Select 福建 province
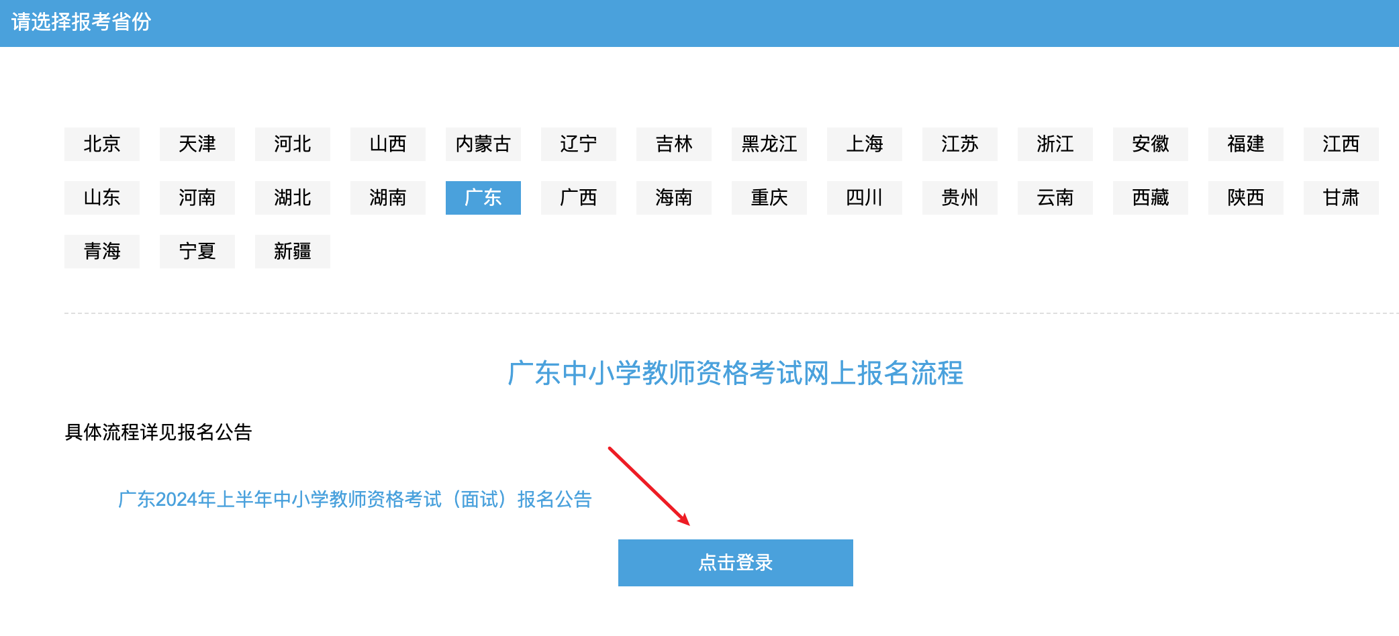This screenshot has height=636, width=1399. pyautogui.click(x=1246, y=144)
